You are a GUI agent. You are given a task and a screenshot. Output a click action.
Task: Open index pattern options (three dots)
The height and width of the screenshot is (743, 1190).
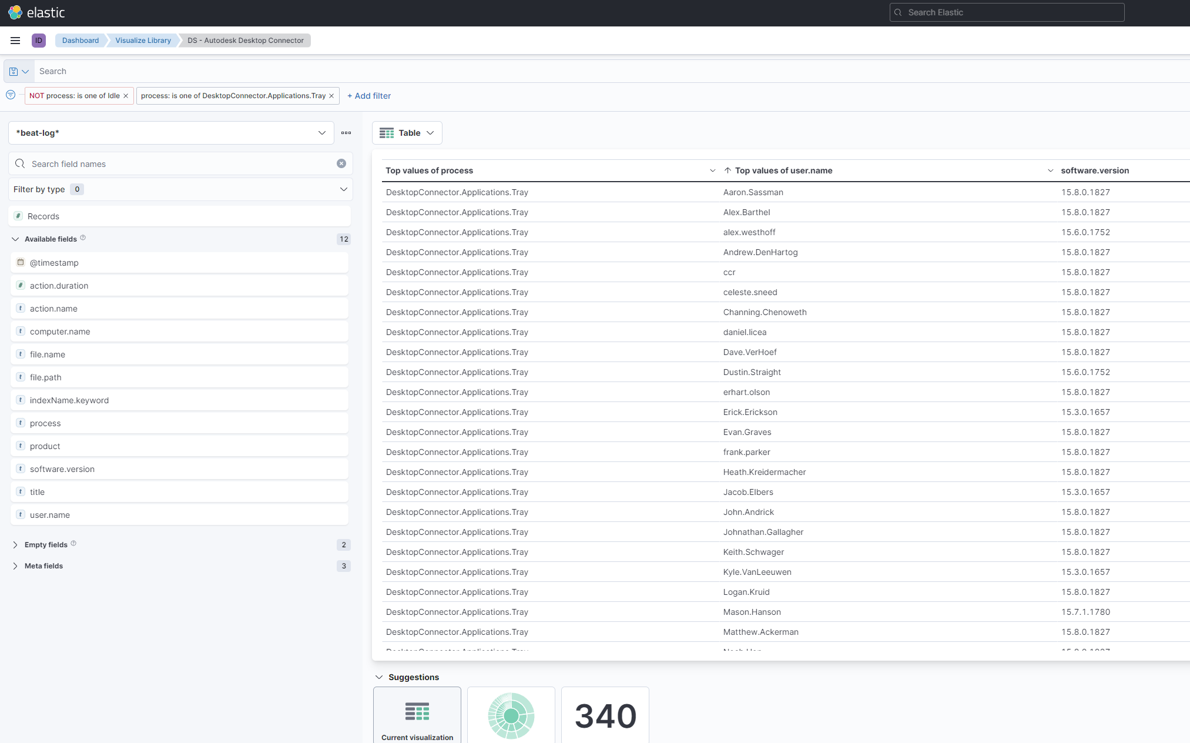(346, 133)
